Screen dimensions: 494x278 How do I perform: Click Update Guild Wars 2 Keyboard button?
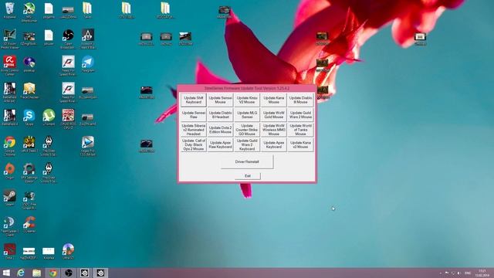click(247, 144)
